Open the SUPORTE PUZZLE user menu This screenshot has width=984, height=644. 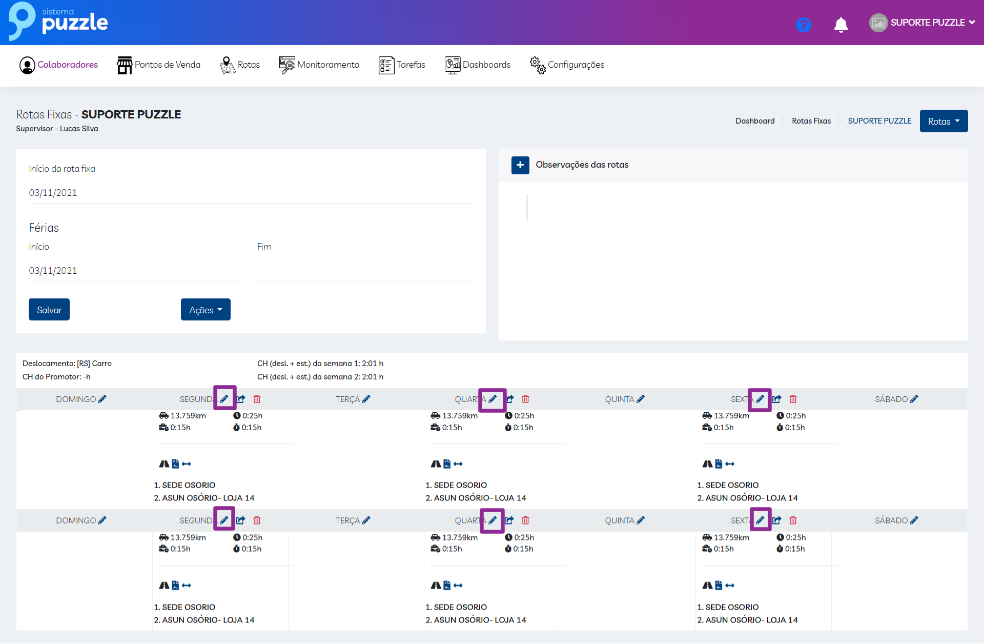tap(927, 23)
